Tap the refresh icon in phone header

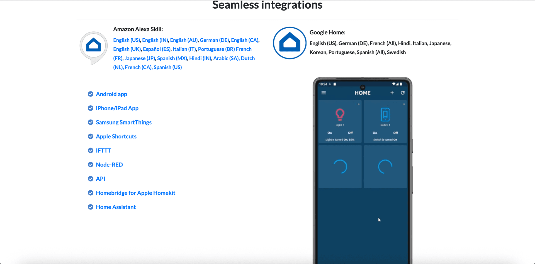coord(403,93)
